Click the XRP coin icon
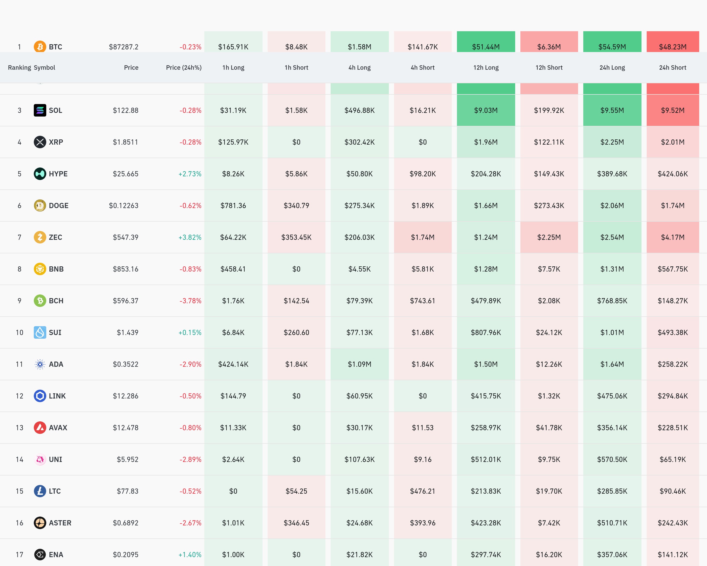This screenshot has height=566, width=707. [x=40, y=142]
